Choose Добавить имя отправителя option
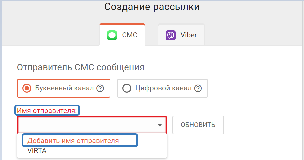304x160 pixels. tap(73, 141)
